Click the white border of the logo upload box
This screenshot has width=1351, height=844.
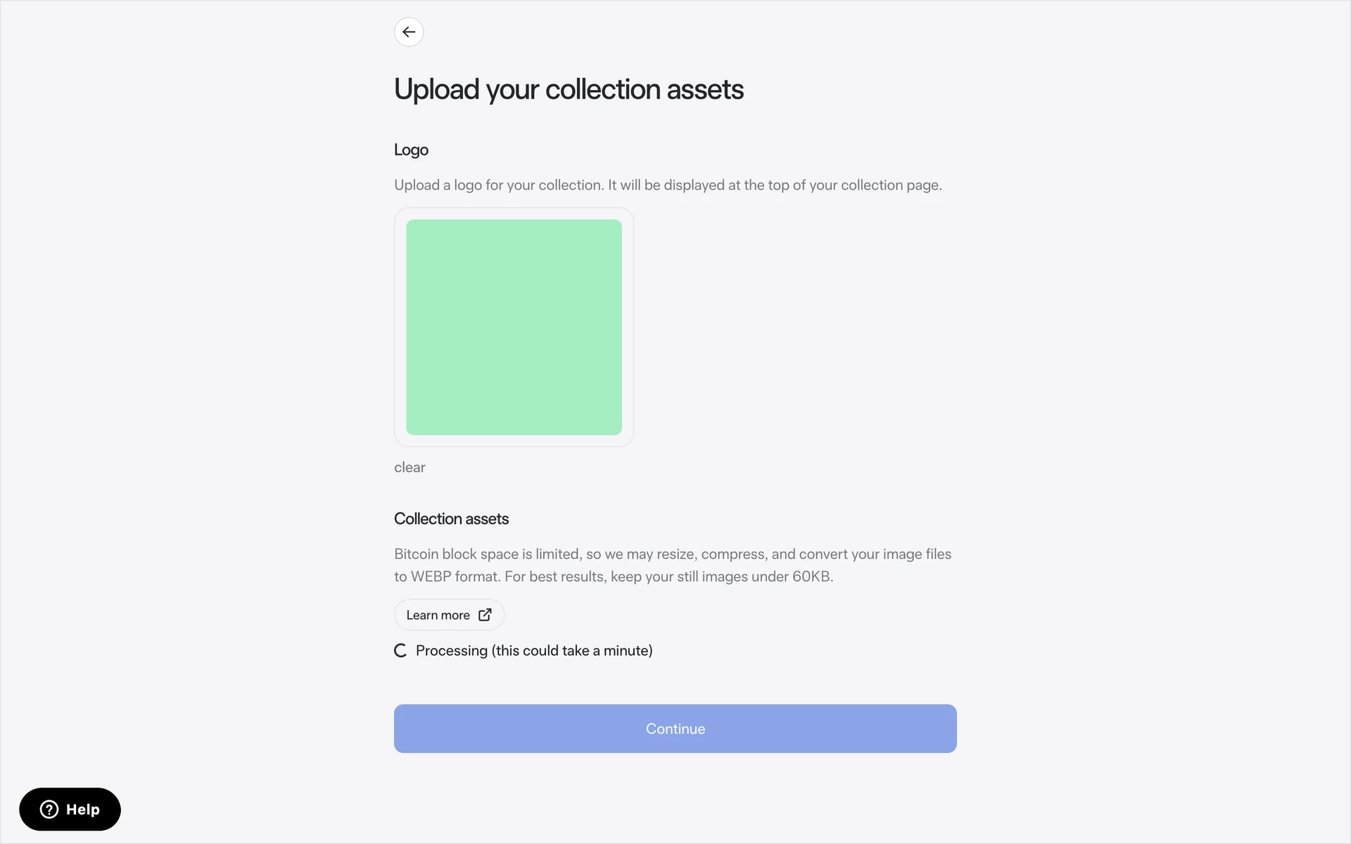point(400,327)
